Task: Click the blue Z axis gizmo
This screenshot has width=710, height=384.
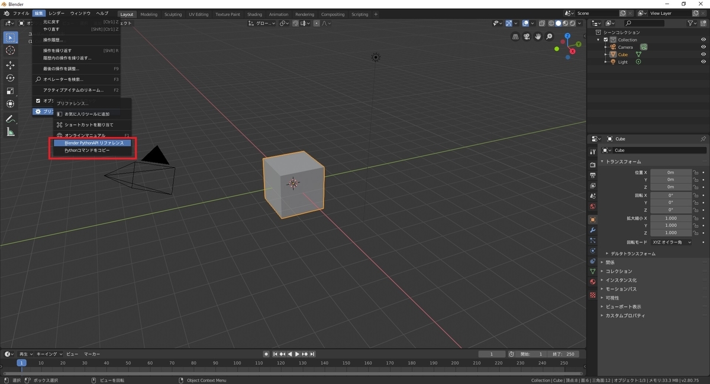Action: 567,36
